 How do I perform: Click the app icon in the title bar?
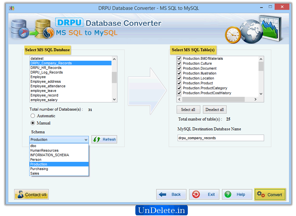[12, 8]
